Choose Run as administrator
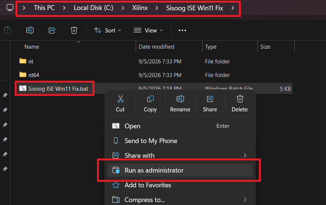This screenshot has width=326, height=205. pyautogui.click(x=180, y=170)
